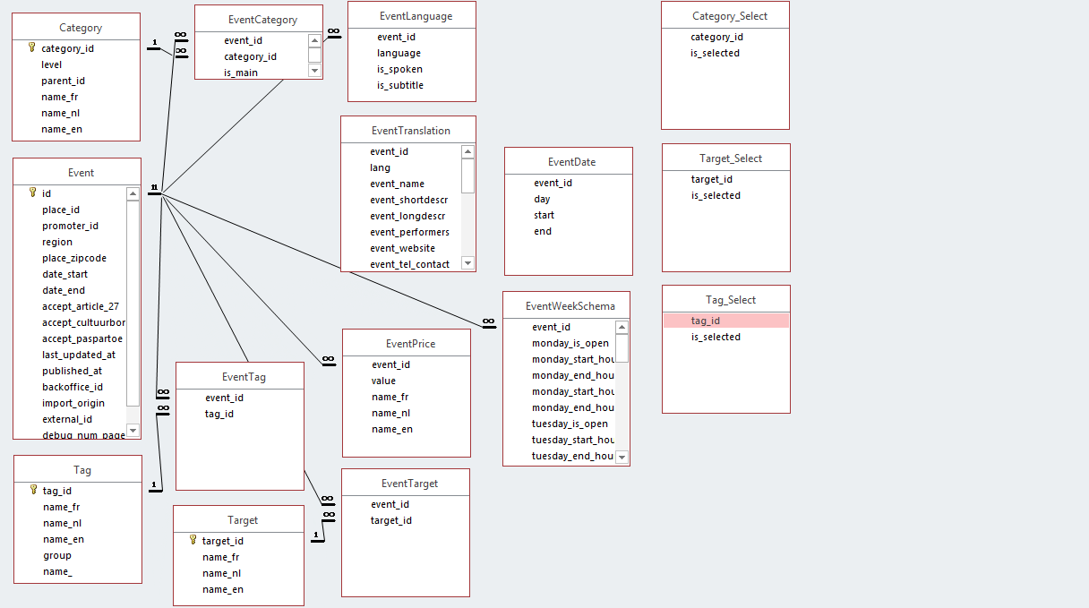Image resolution: width=1089 pixels, height=608 pixels.
Task: Select the EventCategory table title bar
Action: [259, 19]
